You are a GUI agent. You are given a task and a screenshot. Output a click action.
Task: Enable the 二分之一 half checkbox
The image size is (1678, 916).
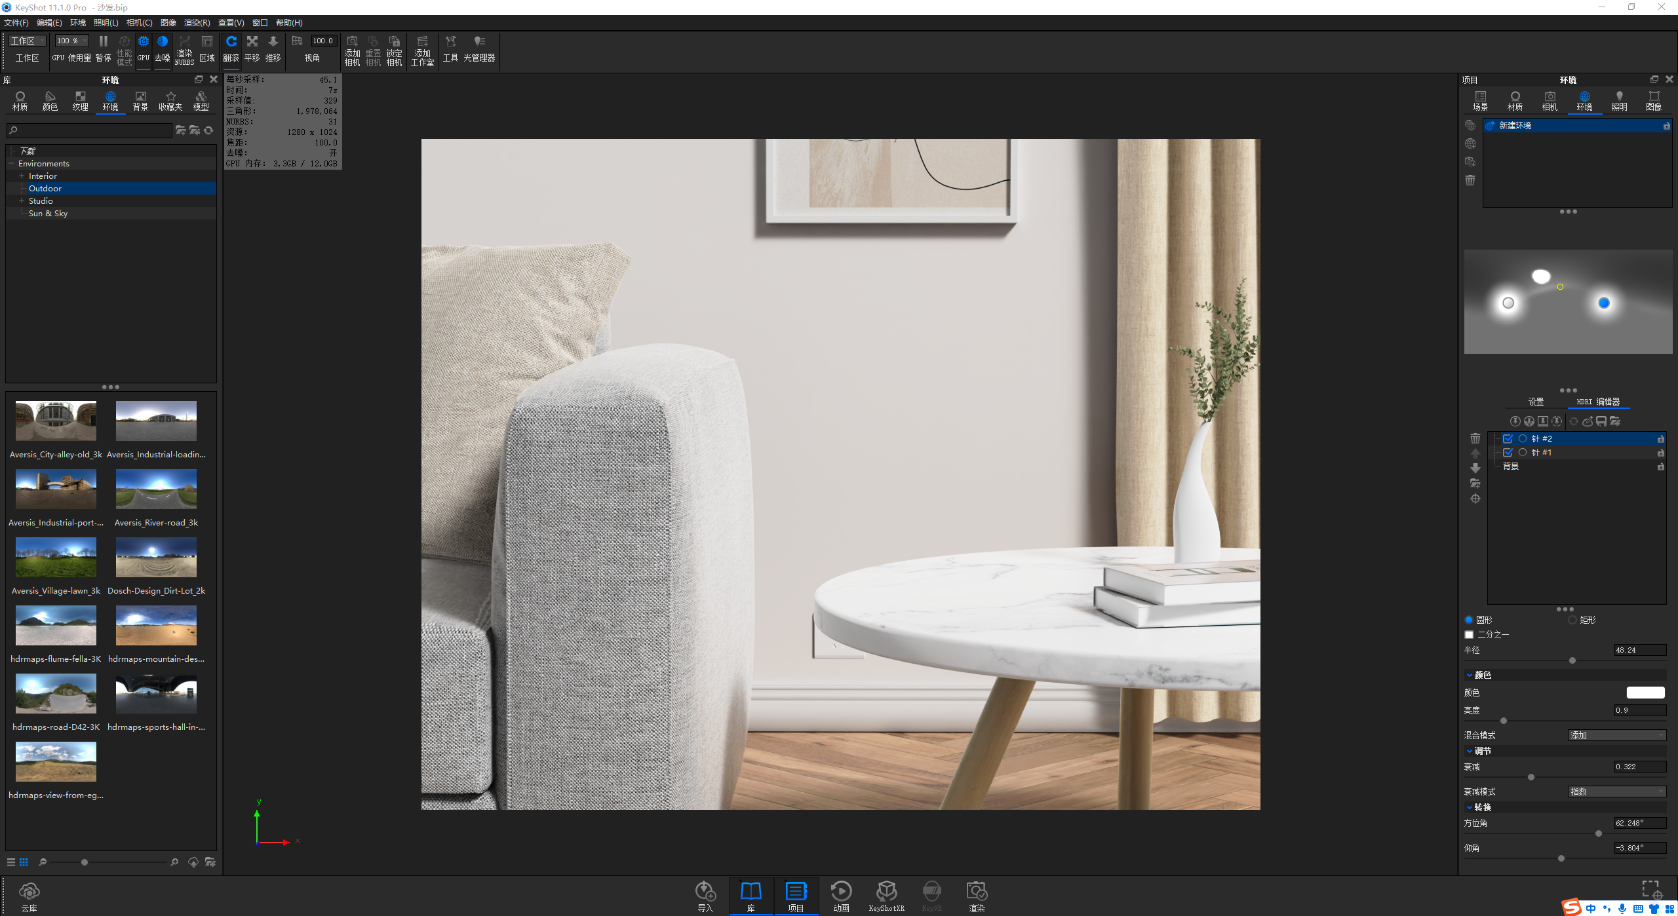(1469, 634)
